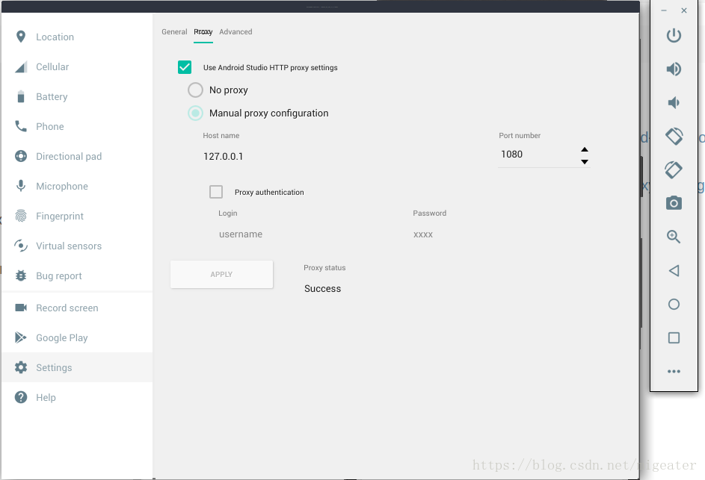Open the Bug report panel
The width and height of the screenshot is (705, 480).
[x=77, y=275]
